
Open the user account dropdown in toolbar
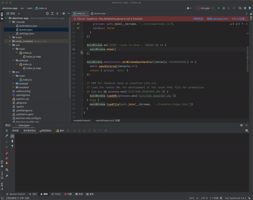pos(189,8)
